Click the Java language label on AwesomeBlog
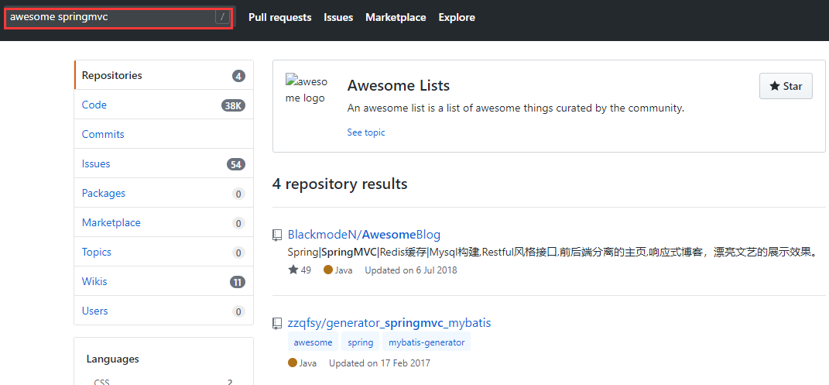Screen dimensions: 829x385 337,270
